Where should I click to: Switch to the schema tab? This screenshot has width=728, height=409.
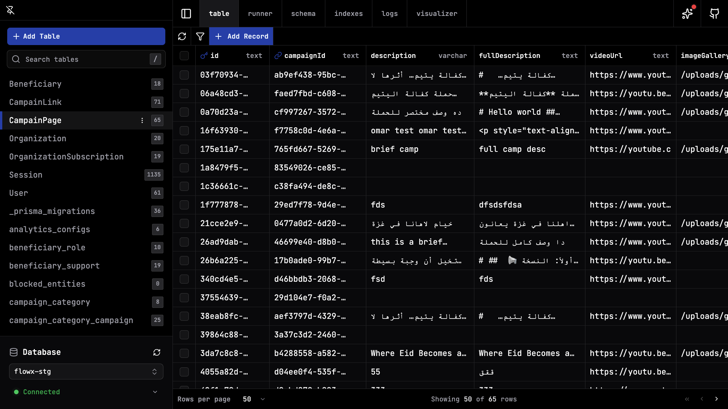pyautogui.click(x=303, y=14)
